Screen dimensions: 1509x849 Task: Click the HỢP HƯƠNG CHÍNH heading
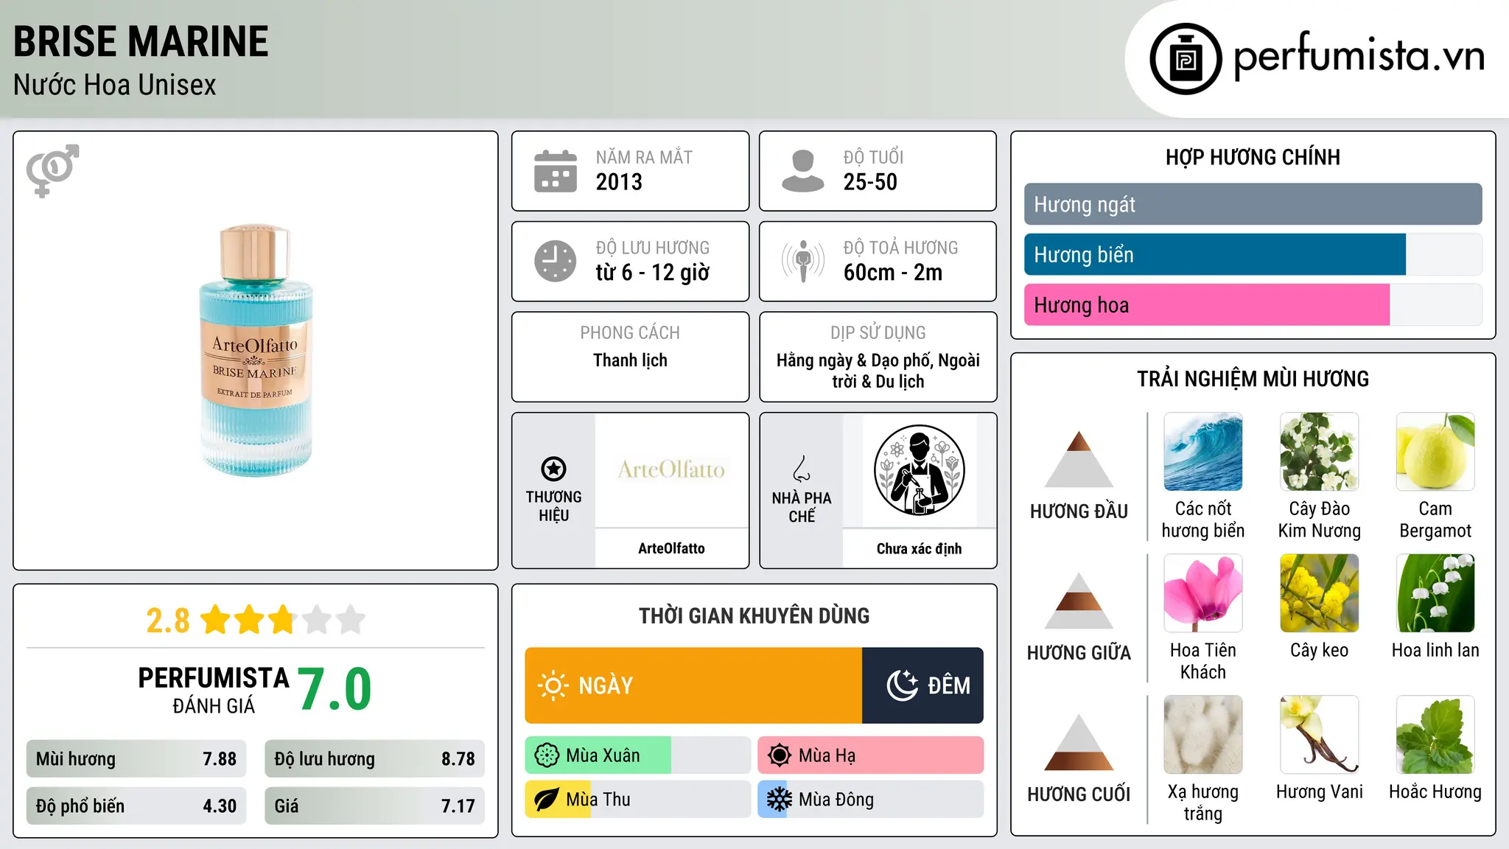pos(1253,157)
